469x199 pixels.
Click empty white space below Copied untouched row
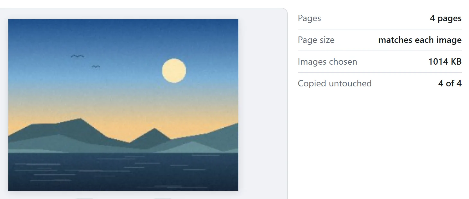[x=380, y=144]
